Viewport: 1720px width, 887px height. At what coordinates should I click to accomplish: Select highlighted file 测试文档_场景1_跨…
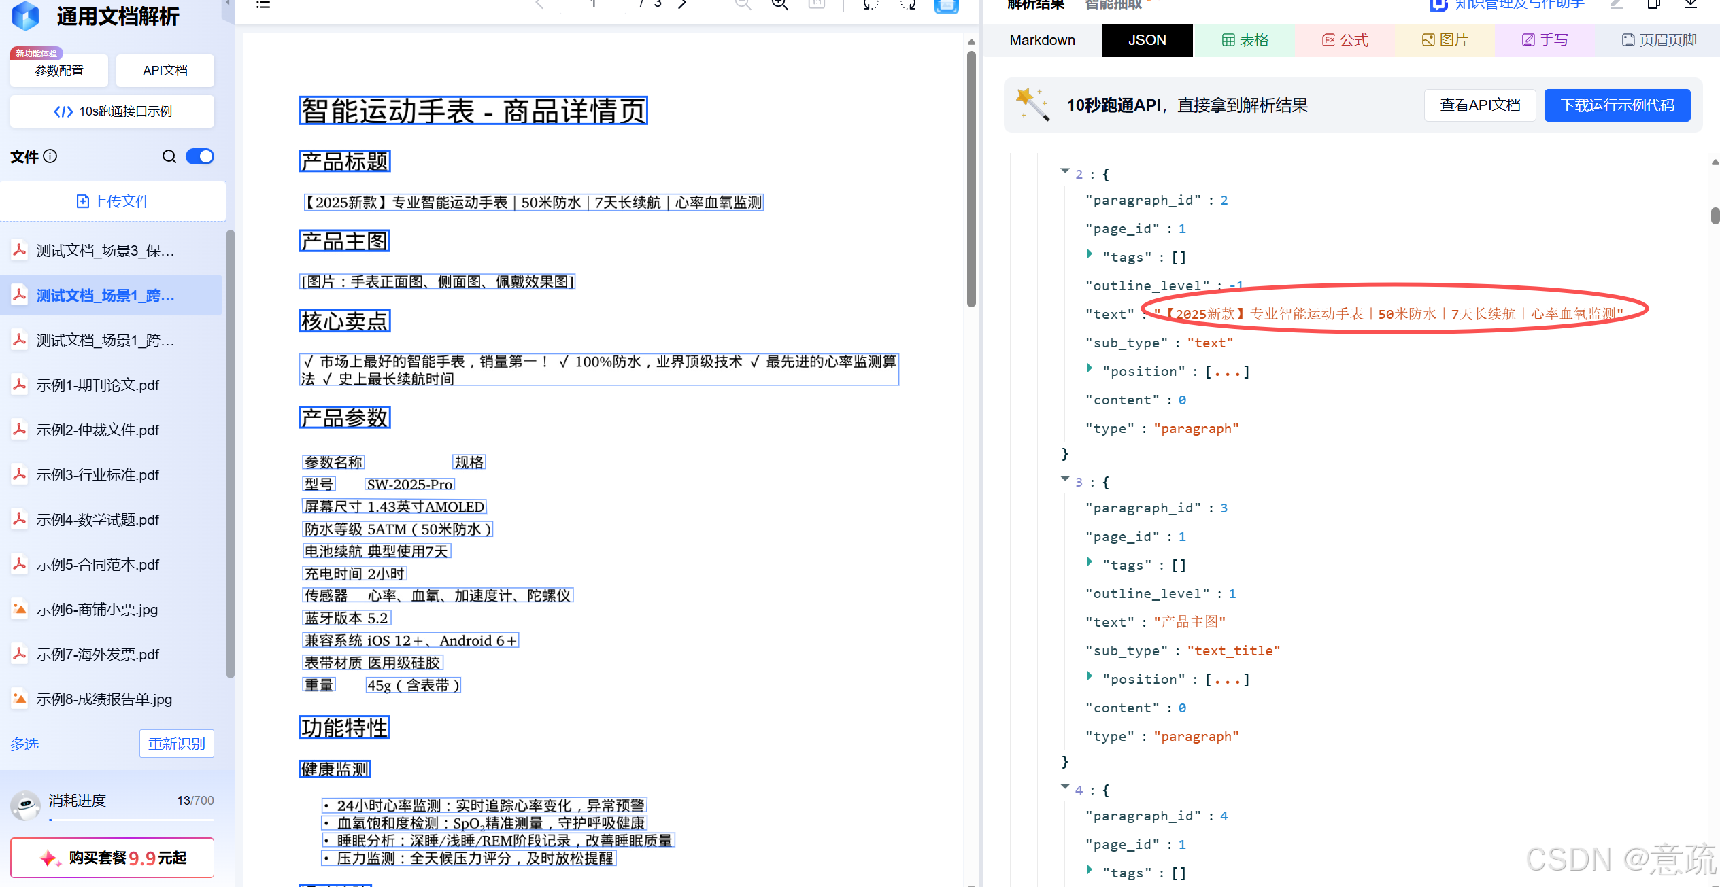click(x=112, y=296)
